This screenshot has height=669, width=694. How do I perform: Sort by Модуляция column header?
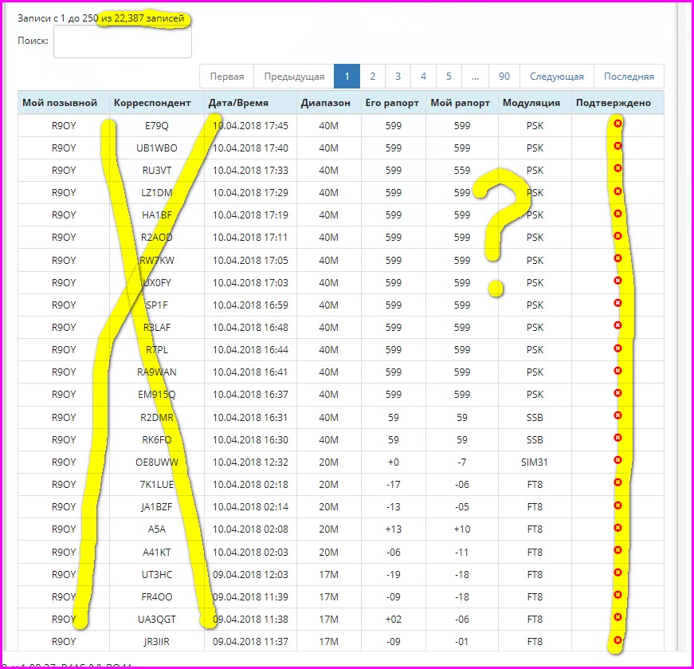[531, 103]
